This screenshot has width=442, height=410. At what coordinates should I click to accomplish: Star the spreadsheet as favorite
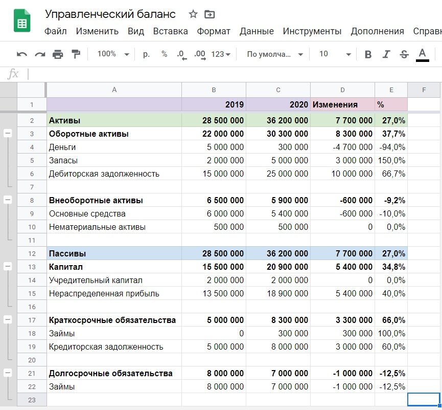click(x=193, y=15)
